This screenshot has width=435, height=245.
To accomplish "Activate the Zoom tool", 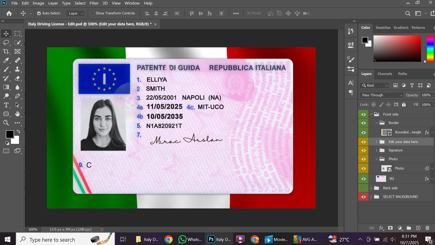I will coord(6,123).
